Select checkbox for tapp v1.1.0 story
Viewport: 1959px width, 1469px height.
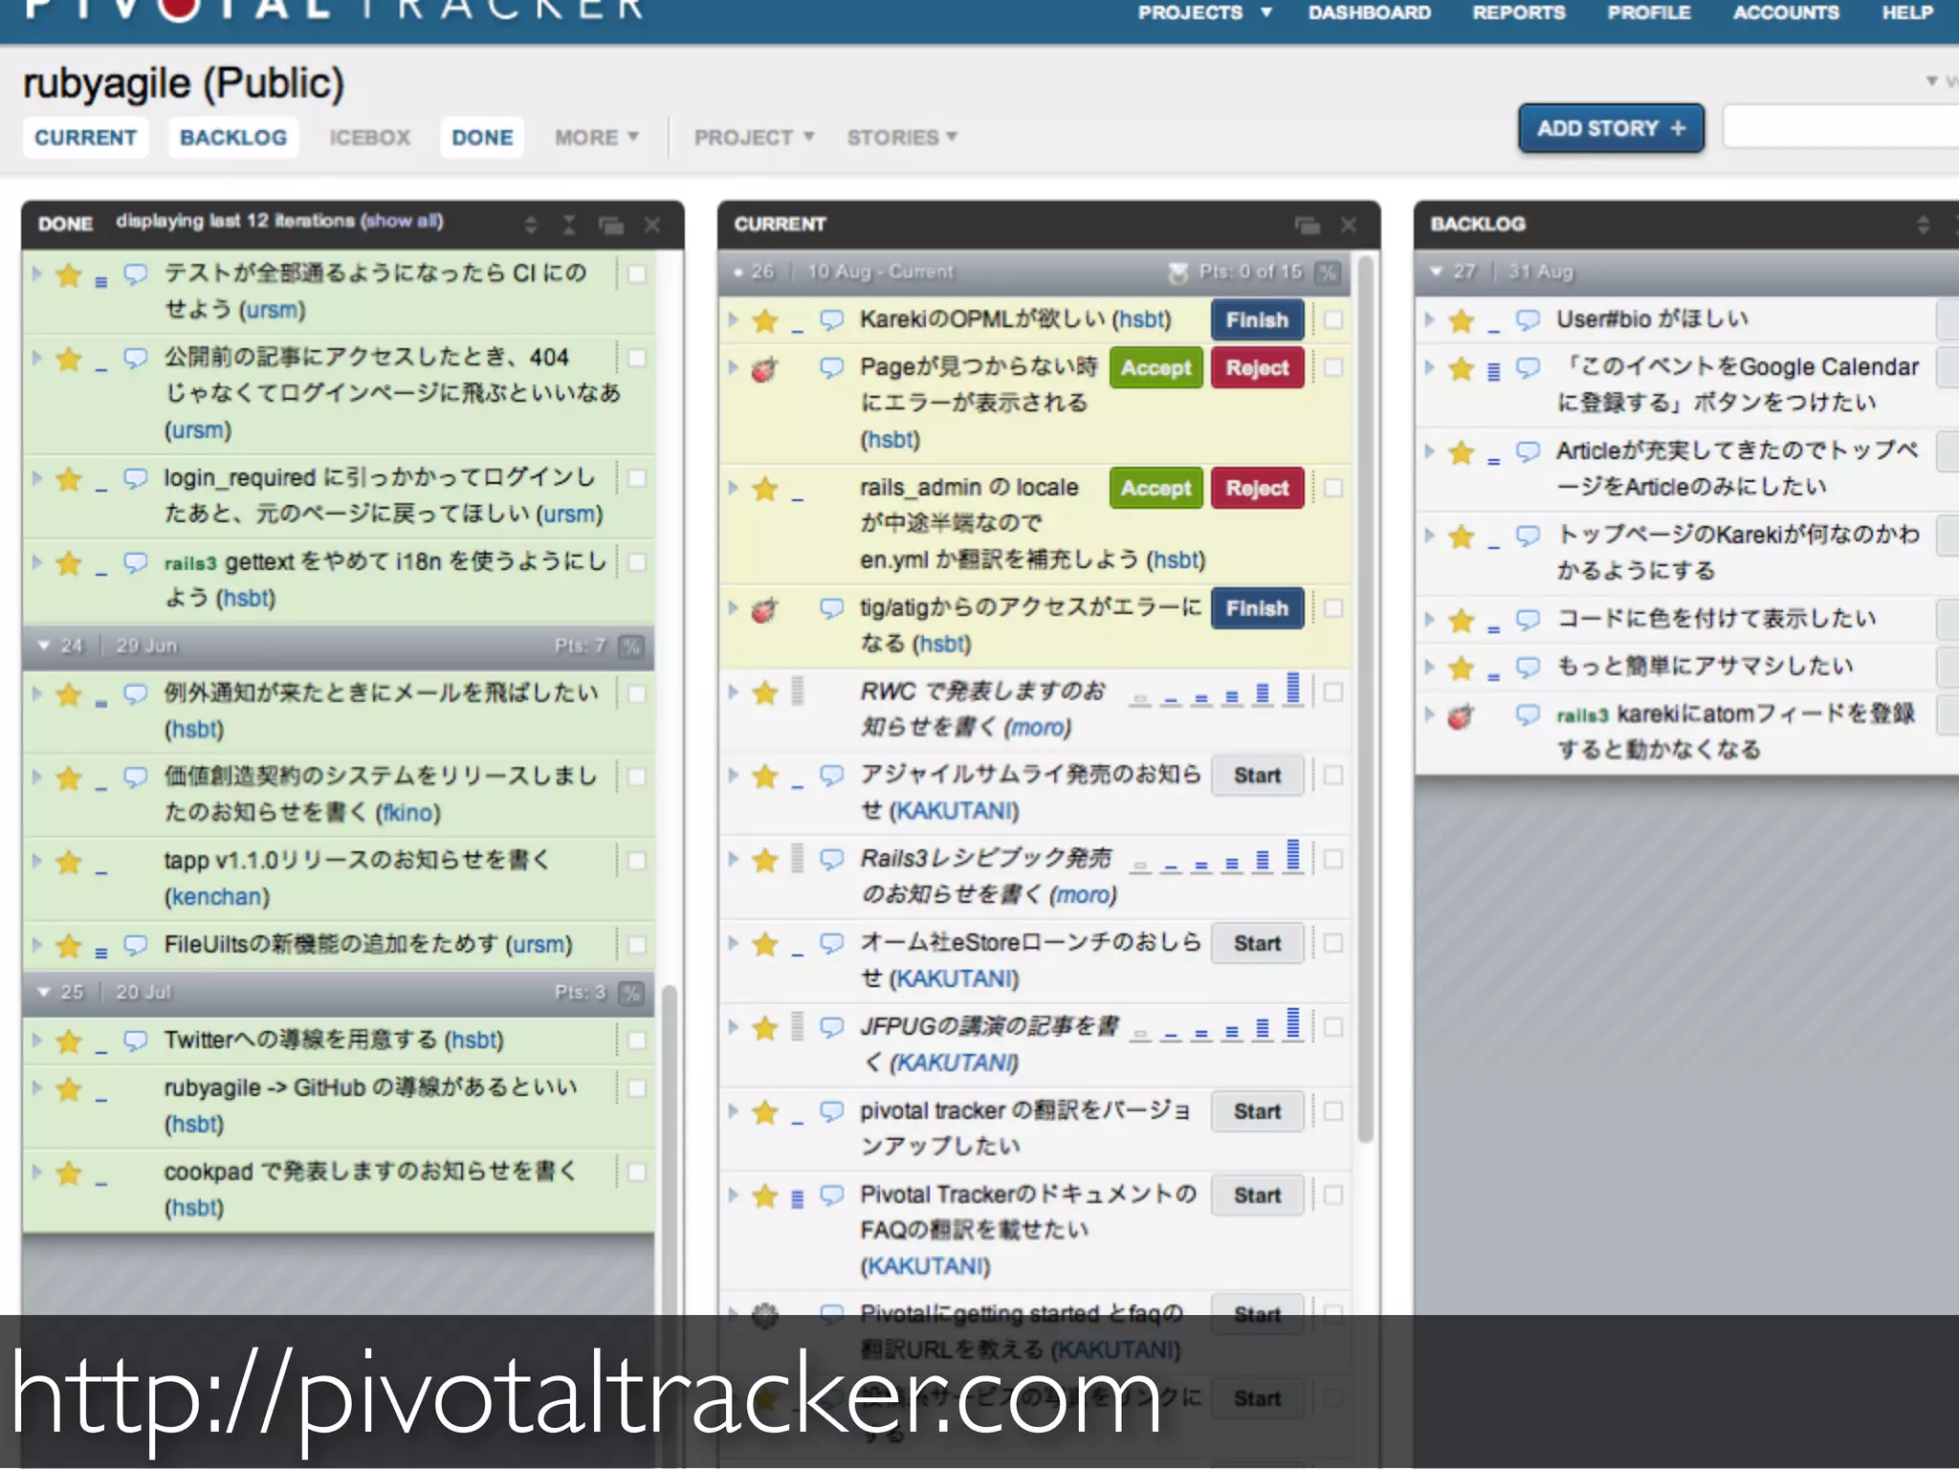pos(637,861)
